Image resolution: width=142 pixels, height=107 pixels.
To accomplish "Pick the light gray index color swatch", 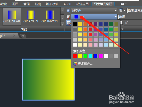I will coord(116,56).
